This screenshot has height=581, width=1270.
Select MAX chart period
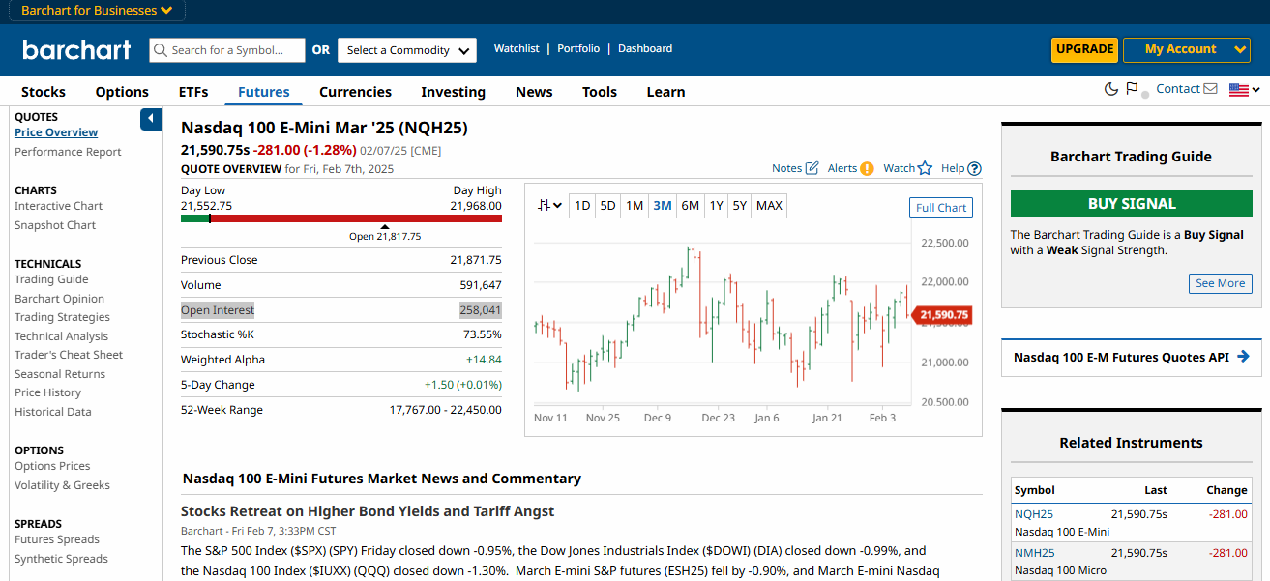point(769,206)
